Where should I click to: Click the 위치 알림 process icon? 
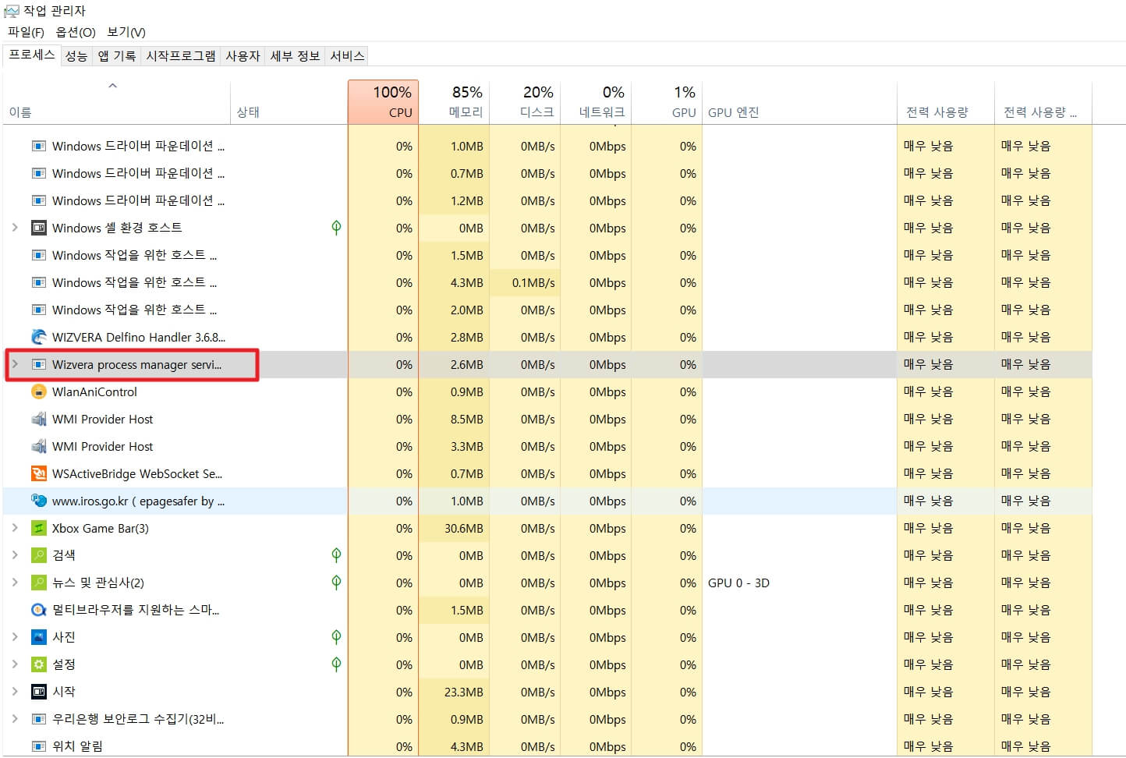[x=38, y=746]
